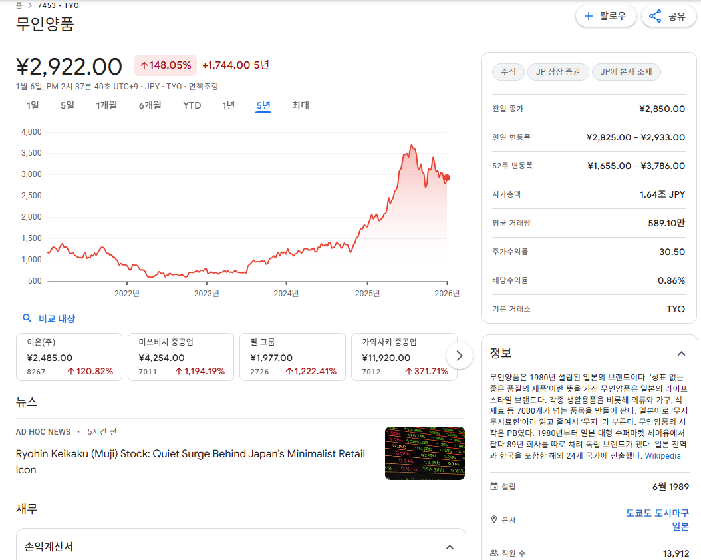The width and height of the screenshot is (701, 560).
Task: Click the magnifier icon beside 비교 대상
Action: (x=27, y=318)
